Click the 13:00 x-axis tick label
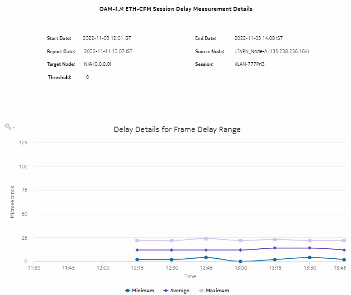Screen dimensions: 351x295 point(241,268)
